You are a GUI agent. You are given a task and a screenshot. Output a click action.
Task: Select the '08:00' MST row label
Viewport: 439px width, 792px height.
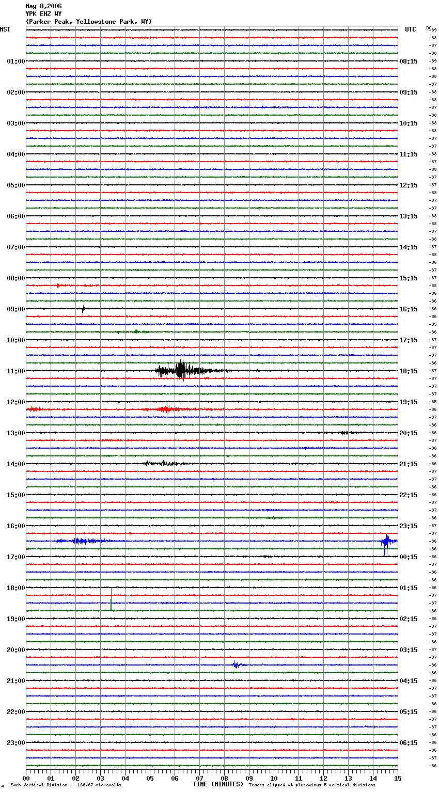coord(16,278)
